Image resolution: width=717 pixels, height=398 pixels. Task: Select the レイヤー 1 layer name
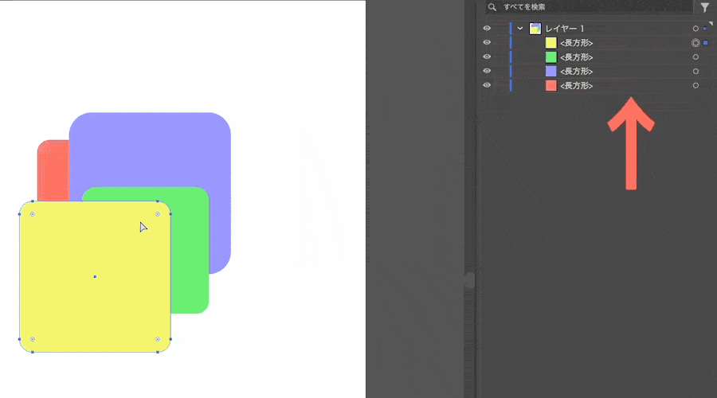click(x=565, y=29)
